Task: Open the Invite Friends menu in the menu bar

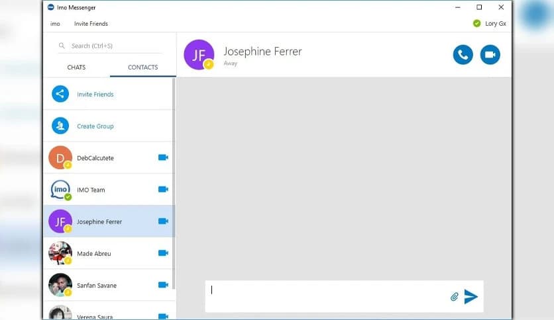Action: click(x=91, y=24)
